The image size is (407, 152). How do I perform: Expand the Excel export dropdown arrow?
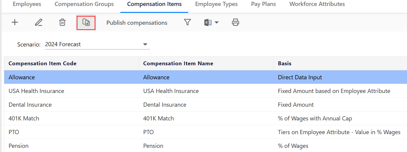(x=216, y=23)
